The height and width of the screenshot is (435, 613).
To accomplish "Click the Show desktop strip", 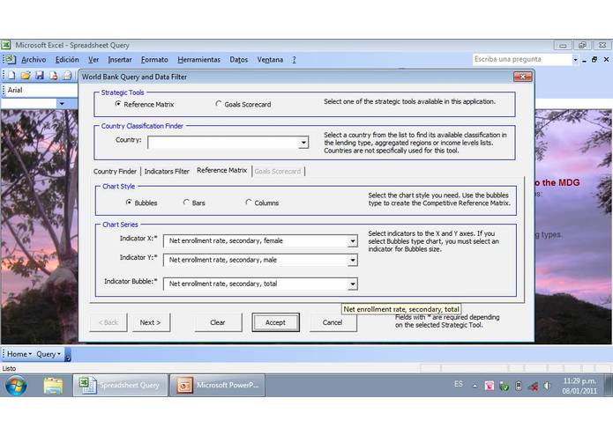I will [608, 386].
